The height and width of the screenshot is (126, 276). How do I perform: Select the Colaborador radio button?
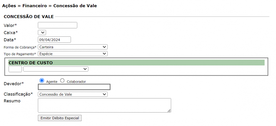coord(62,80)
